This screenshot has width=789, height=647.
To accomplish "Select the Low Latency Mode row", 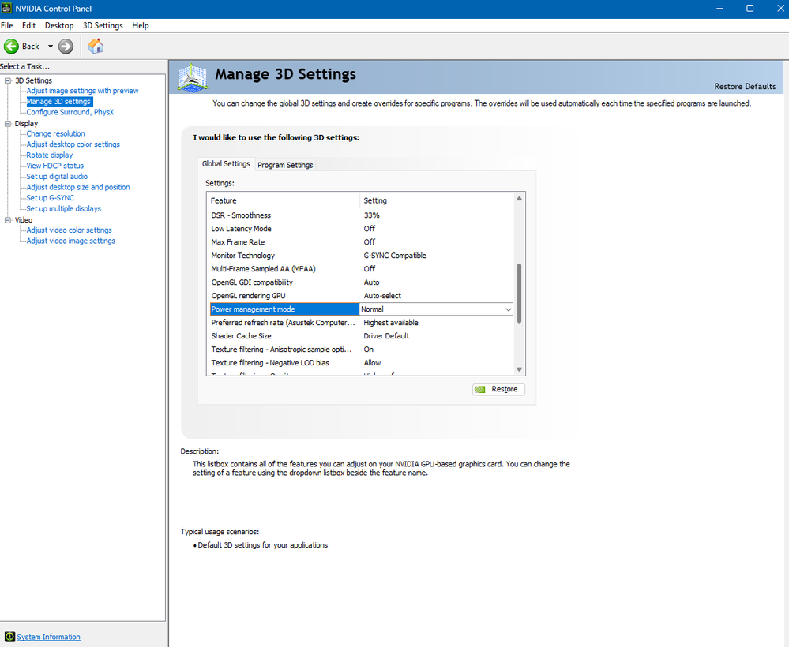I will pos(360,229).
